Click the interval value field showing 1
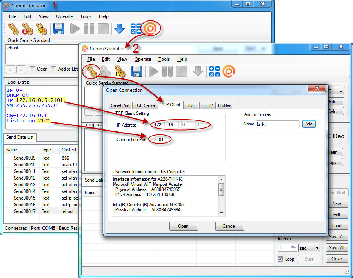 284,248
